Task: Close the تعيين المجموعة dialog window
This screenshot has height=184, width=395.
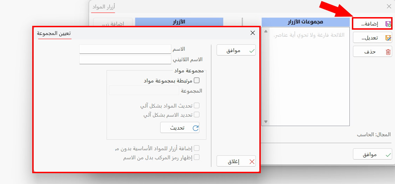Action: pyautogui.click(x=252, y=32)
